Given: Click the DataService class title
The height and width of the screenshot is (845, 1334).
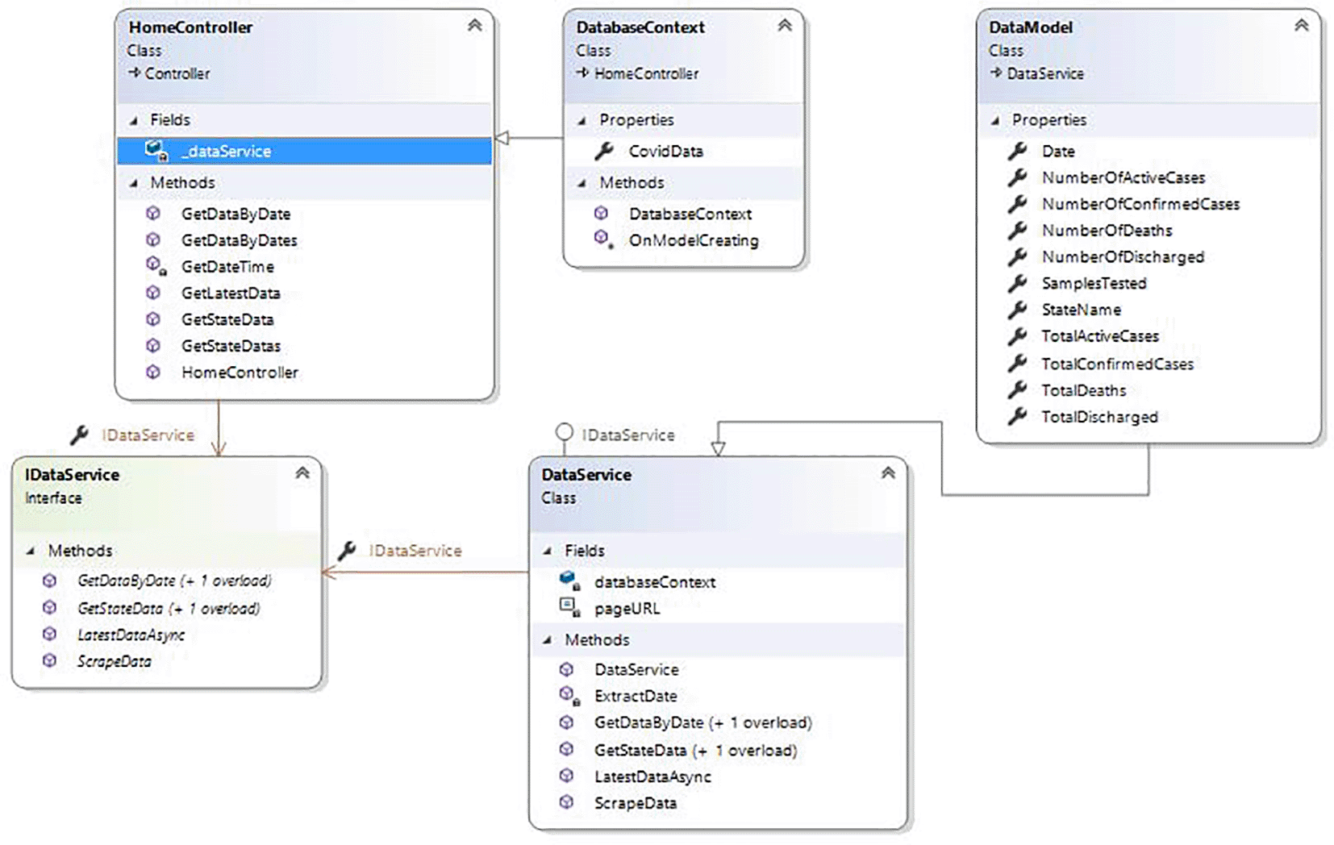Looking at the screenshot, I should (x=586, y=475).
